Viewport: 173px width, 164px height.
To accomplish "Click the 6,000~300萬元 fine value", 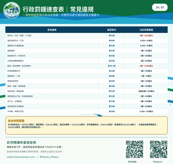I will [146, 111].
